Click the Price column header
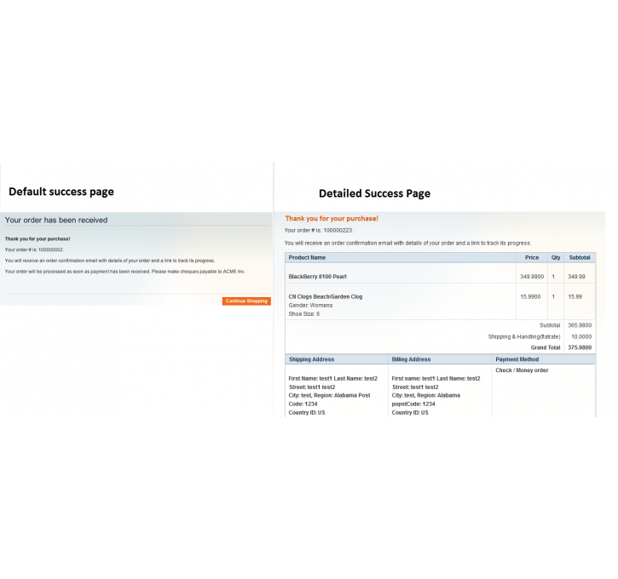This screenshot has width=618, height=579. point(532,257)
